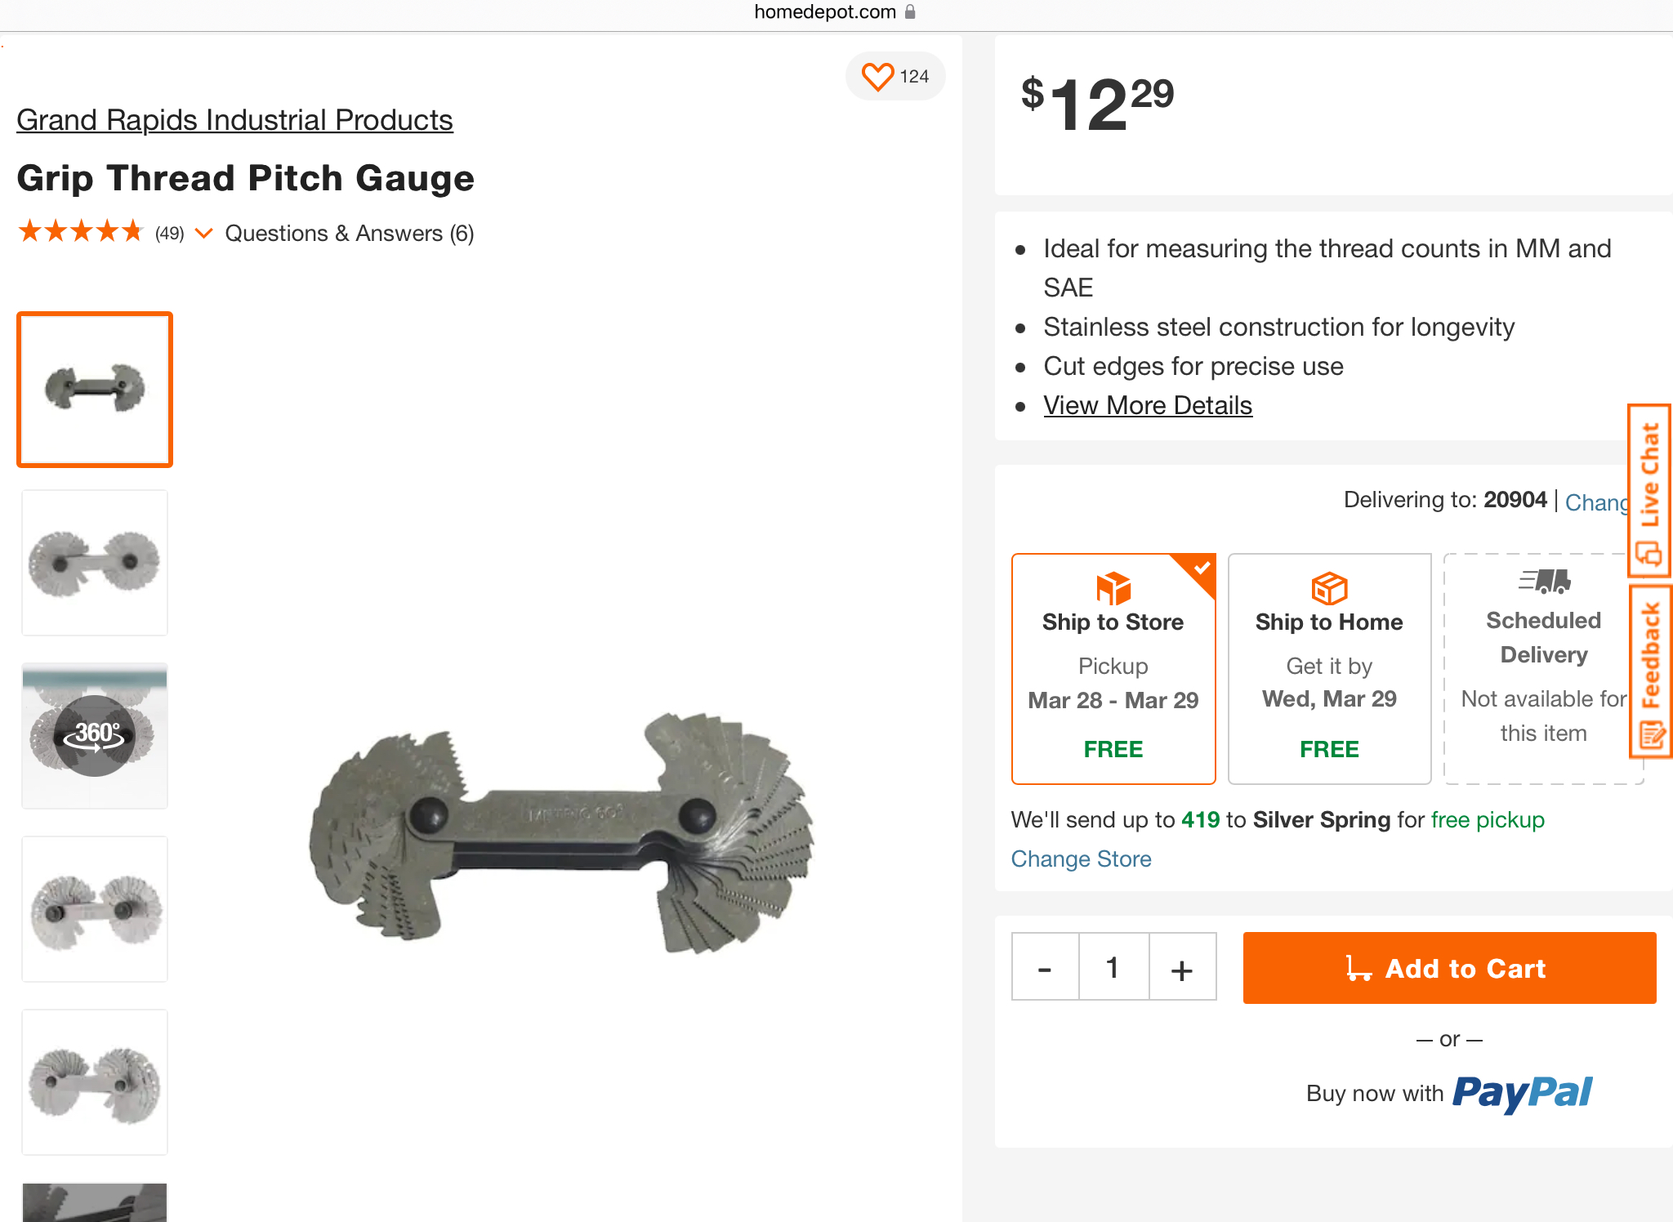Click Change Store link
The height and width of the screenshot is (1222, 1673).
coord(1081,859)
